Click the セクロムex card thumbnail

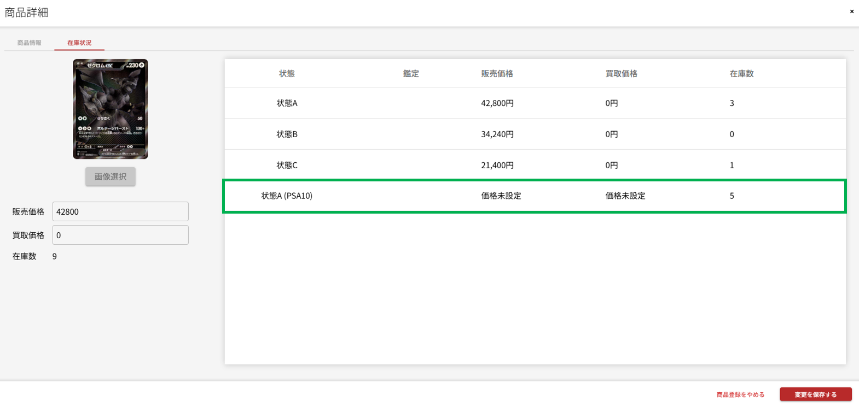point(111,109)
